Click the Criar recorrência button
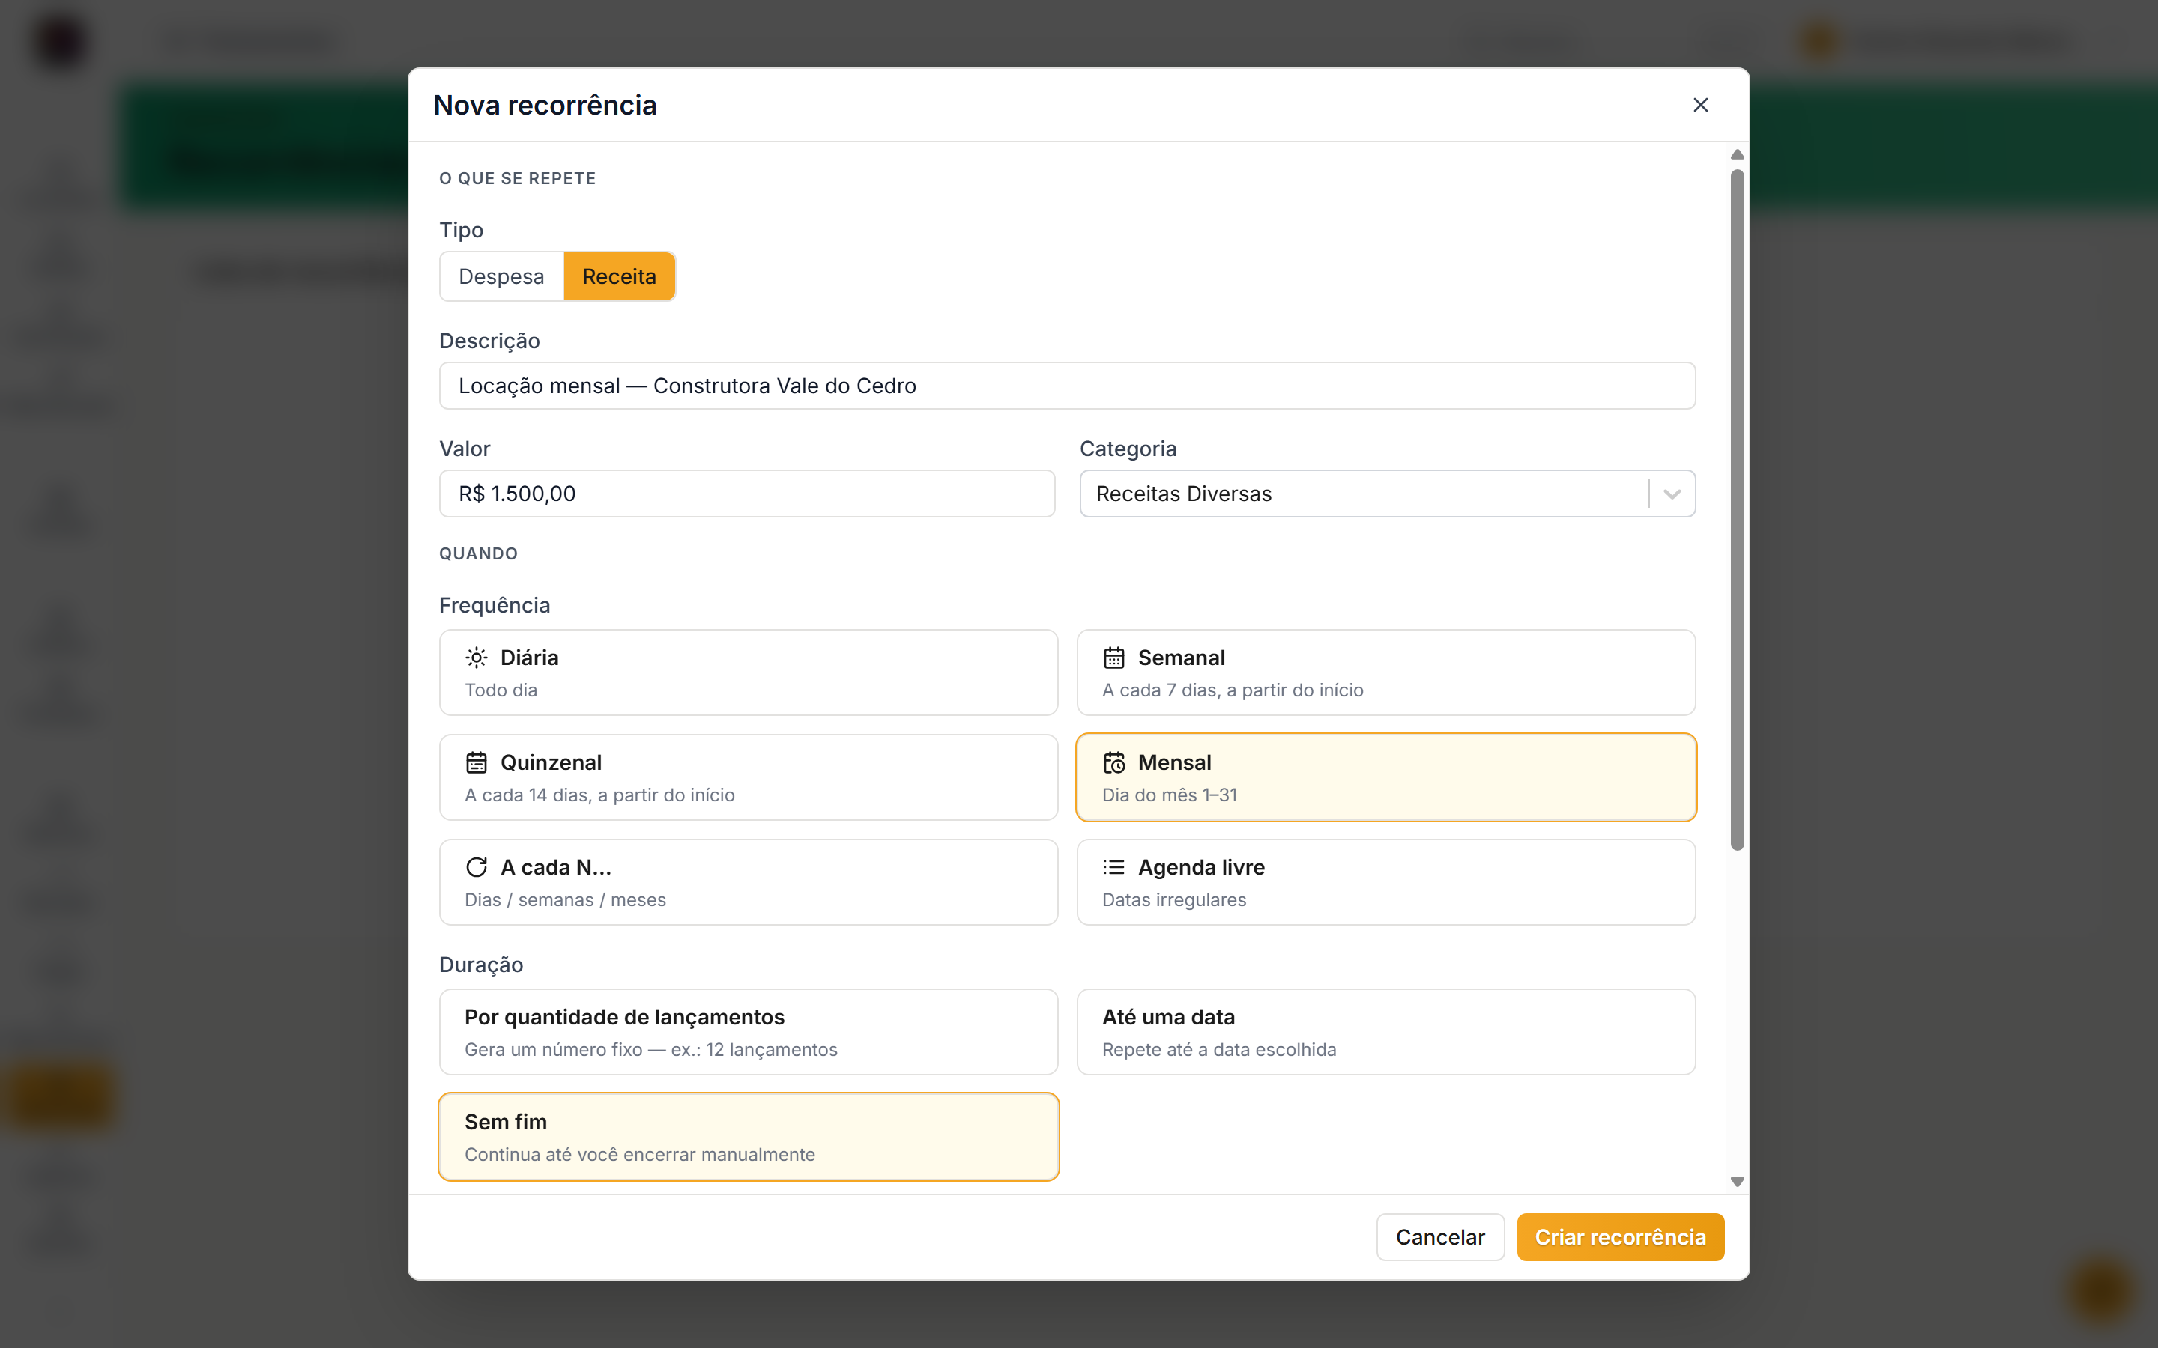The width and height of the screenshot is (2158, 1348). pyautogui.click(x=1620, y=1237)
